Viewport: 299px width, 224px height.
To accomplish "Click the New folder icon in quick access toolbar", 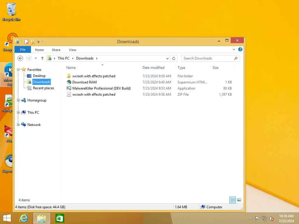I will pos(33,41).
